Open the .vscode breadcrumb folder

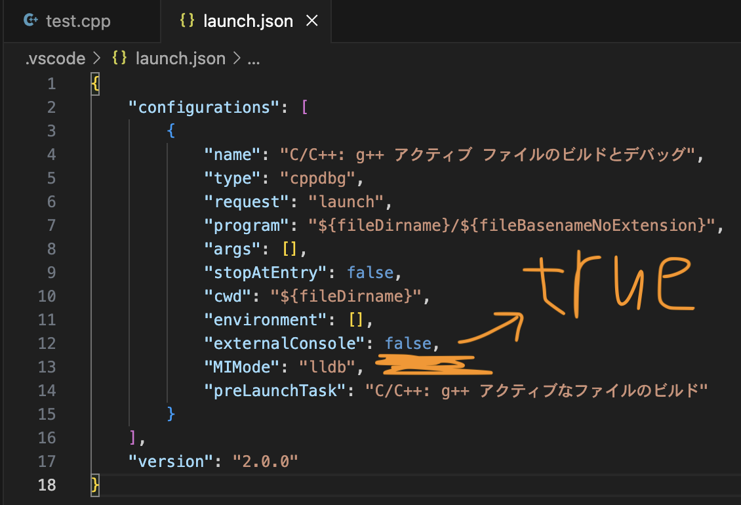(55, 58)
